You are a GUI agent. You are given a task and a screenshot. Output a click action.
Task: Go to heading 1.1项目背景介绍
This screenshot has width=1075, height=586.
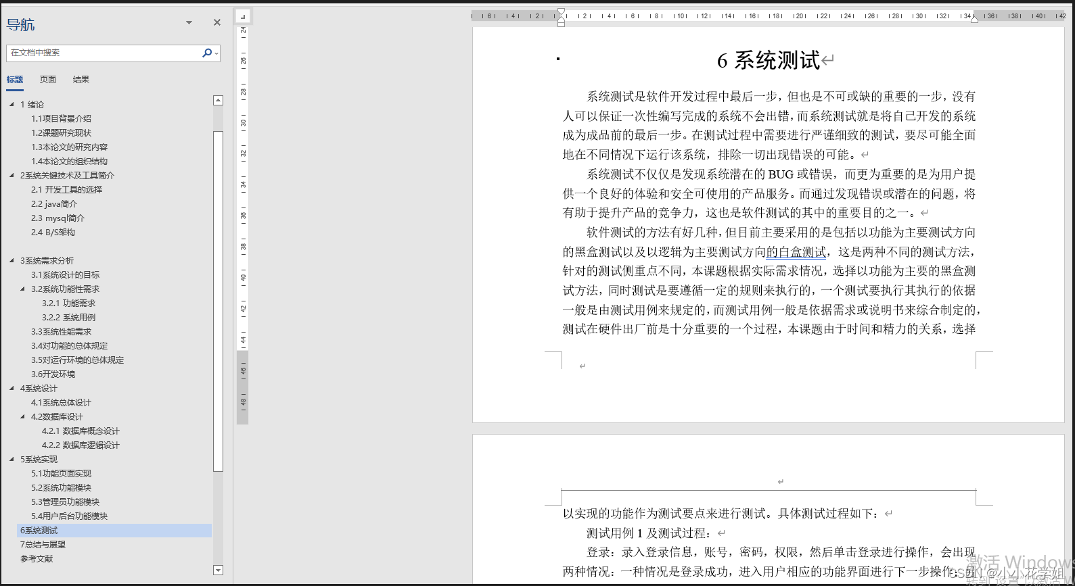[x=61, y=118]
